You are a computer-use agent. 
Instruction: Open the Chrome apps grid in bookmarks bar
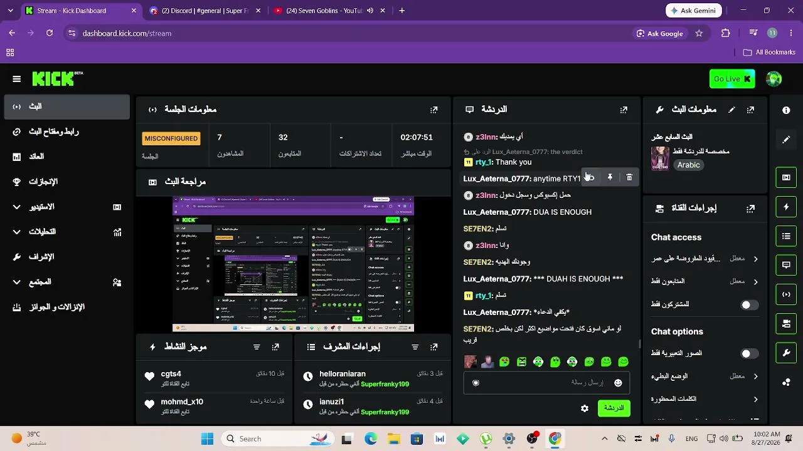10,53
